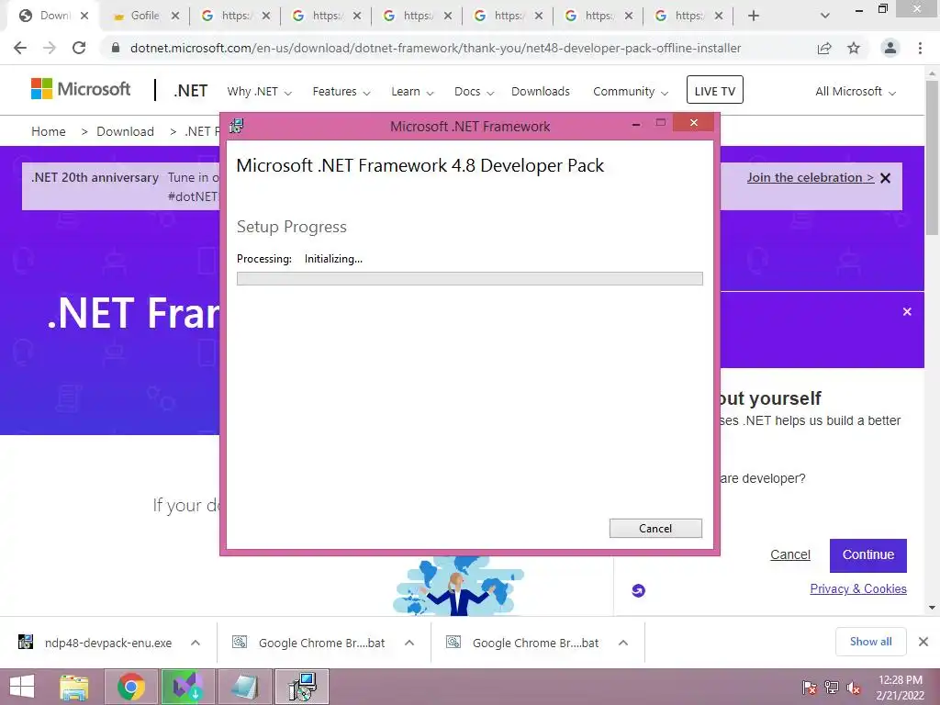Bookmark this page with star icon
The image size is (940, 705).
coord(854,48)
